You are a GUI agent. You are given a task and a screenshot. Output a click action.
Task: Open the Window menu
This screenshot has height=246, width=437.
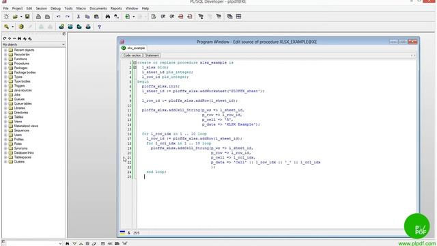(x=132, y=8)
